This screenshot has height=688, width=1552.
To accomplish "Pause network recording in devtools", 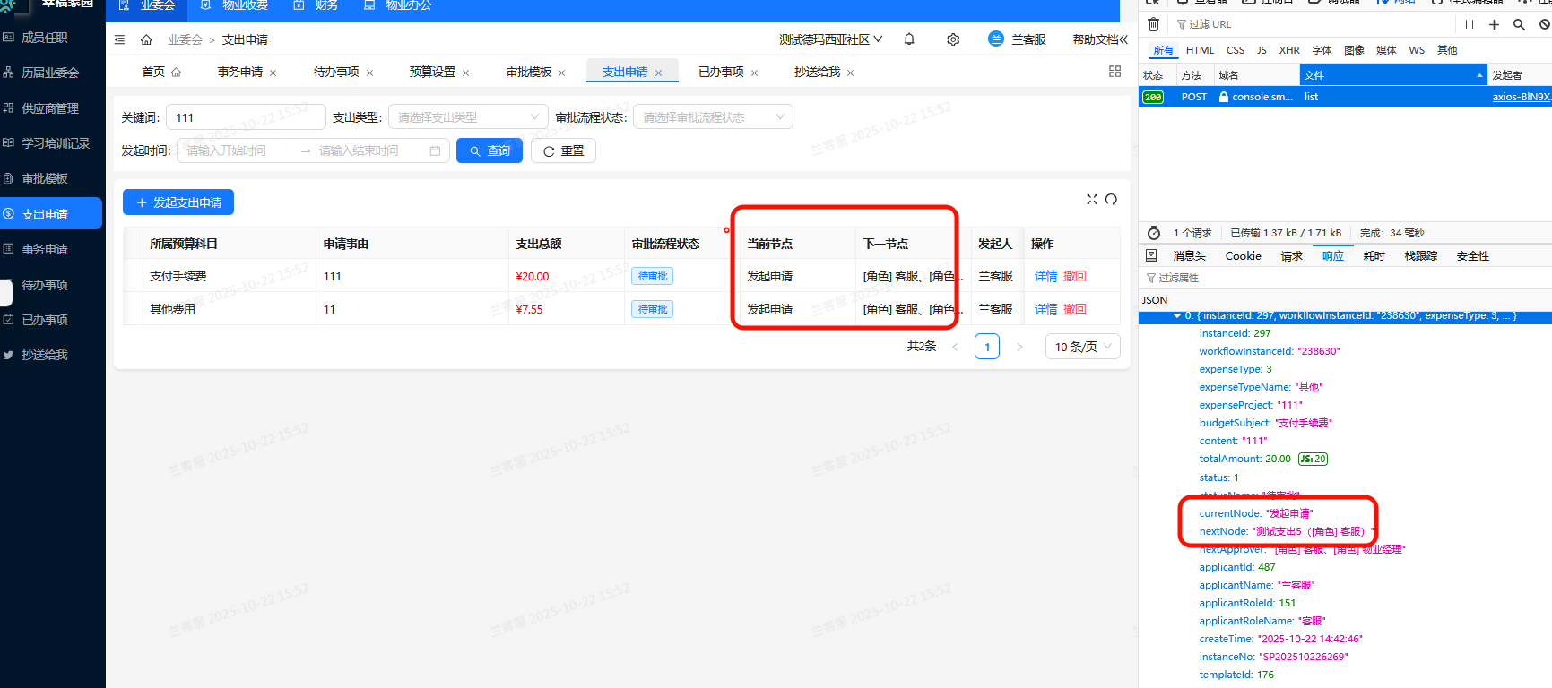I will (x=1469, y=24).
